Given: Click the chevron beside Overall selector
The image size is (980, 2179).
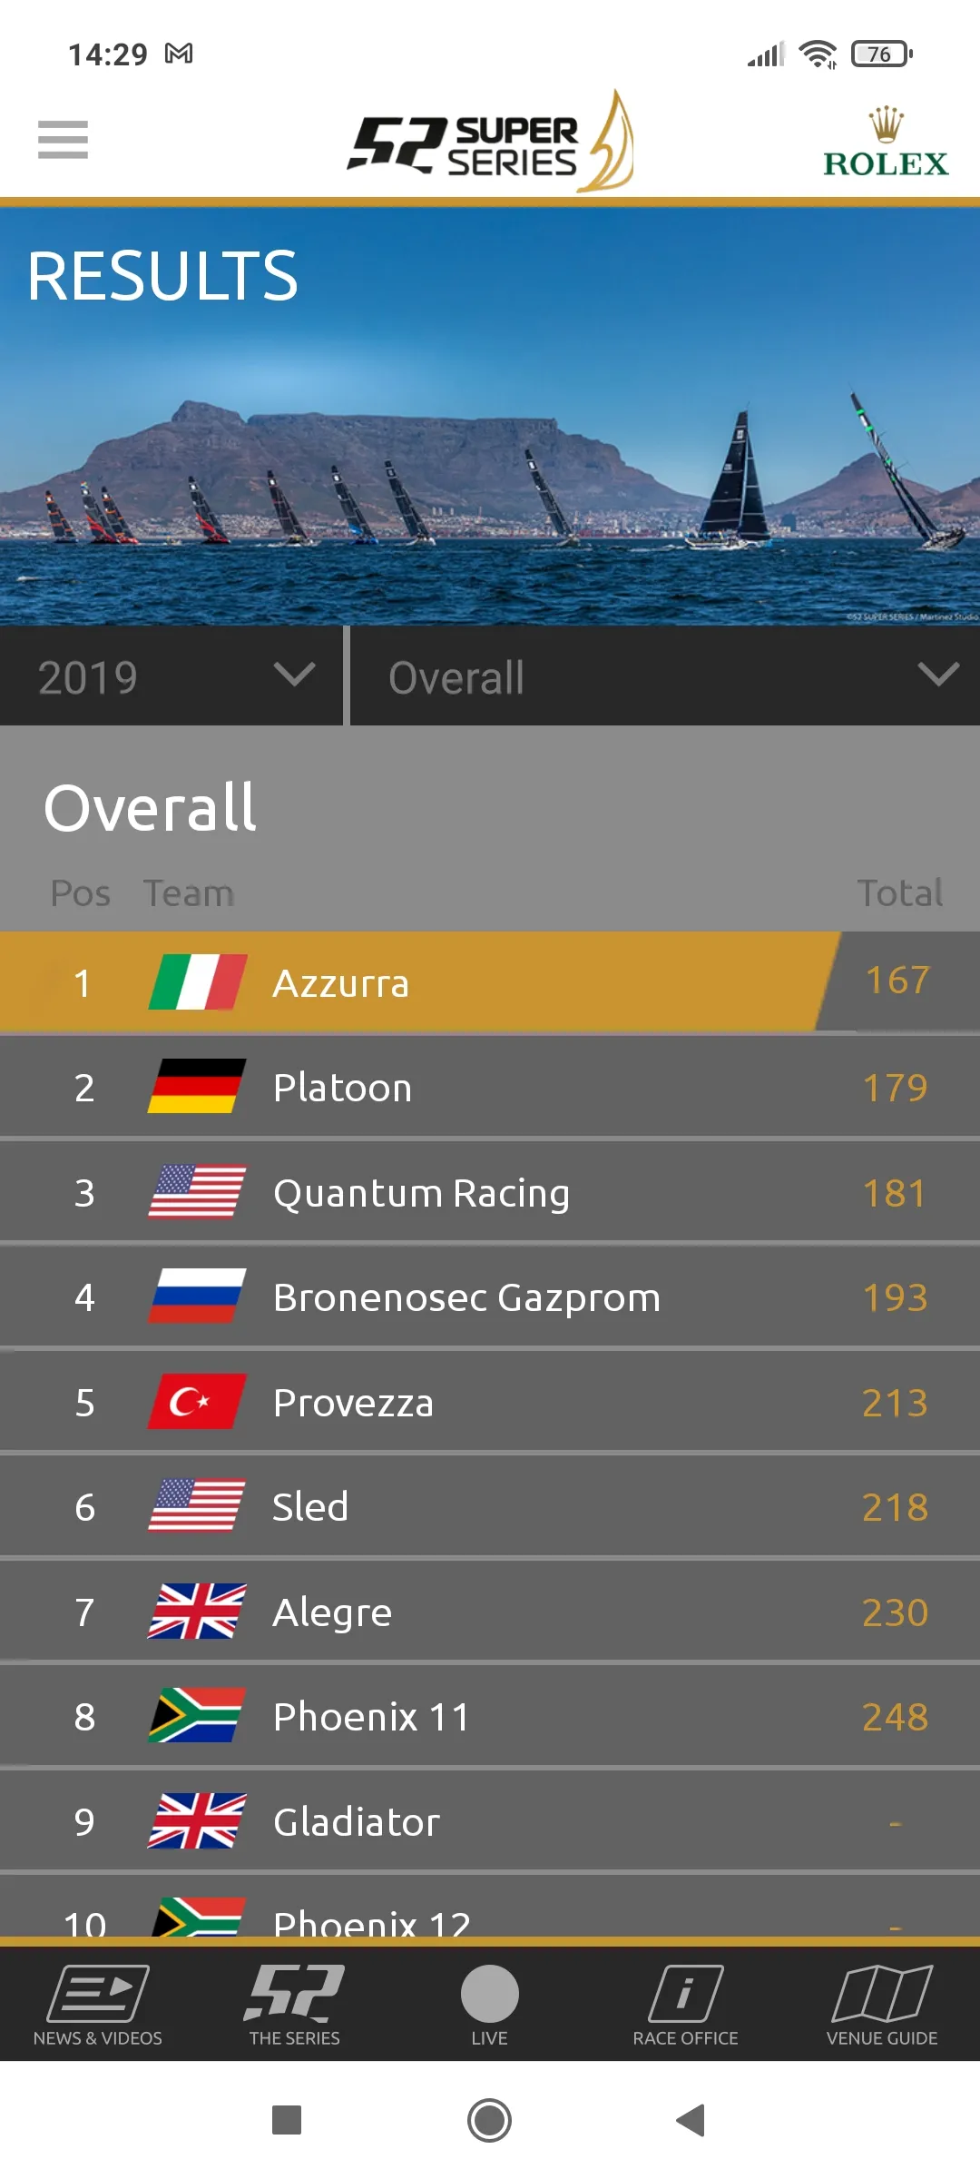Looking at the screenshot, I should 938,675.
